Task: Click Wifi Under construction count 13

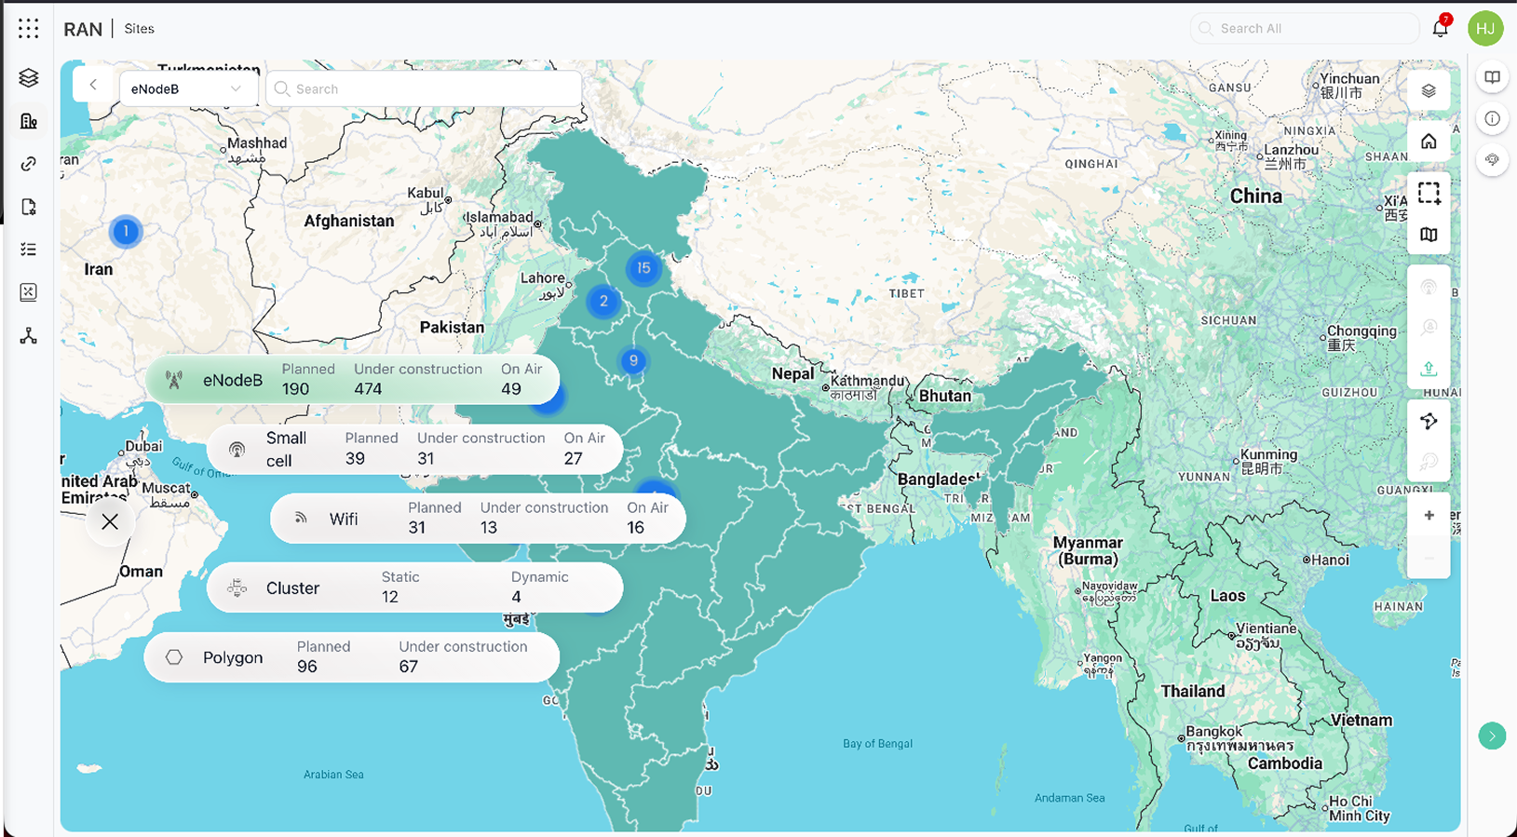Action: pos(489,528)
